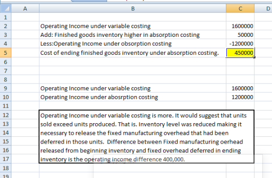Click yellow highlighted cell 450000
Screen dimensions: 272x178
[240, 53]
